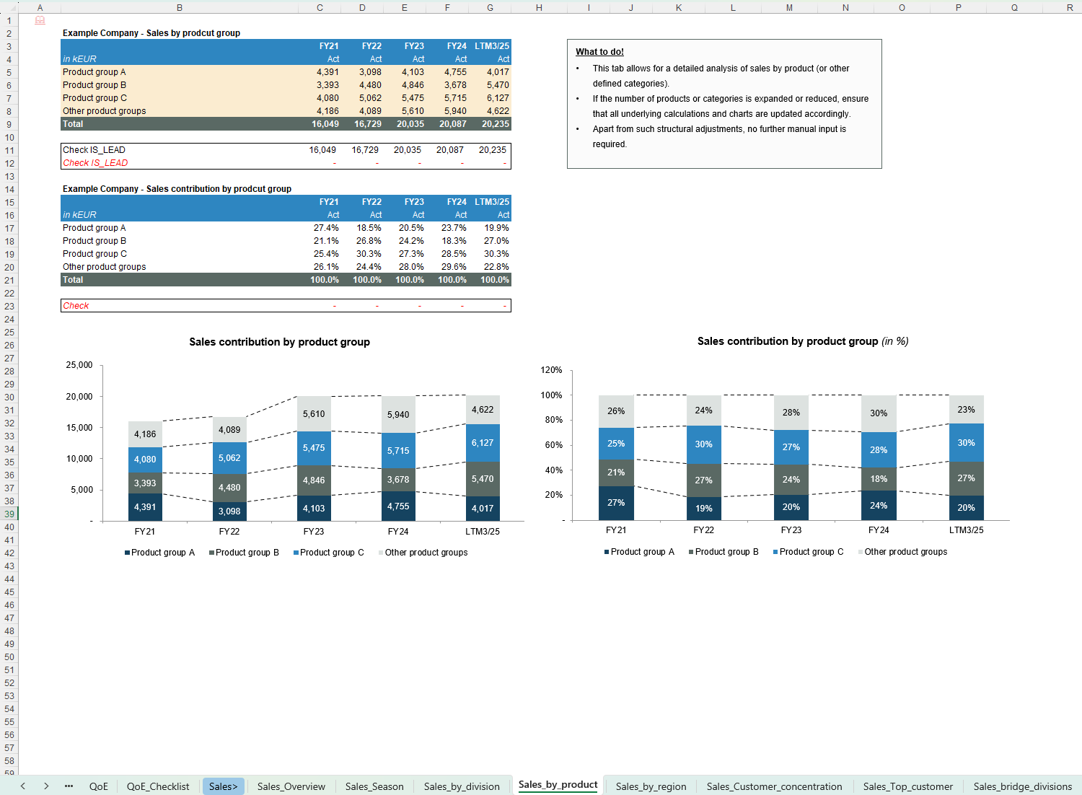
Task: Click the next sheet navigation arrow
Action: point(45,786)
